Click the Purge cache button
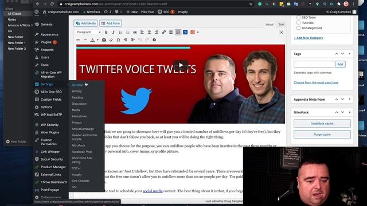 (322, 134)
